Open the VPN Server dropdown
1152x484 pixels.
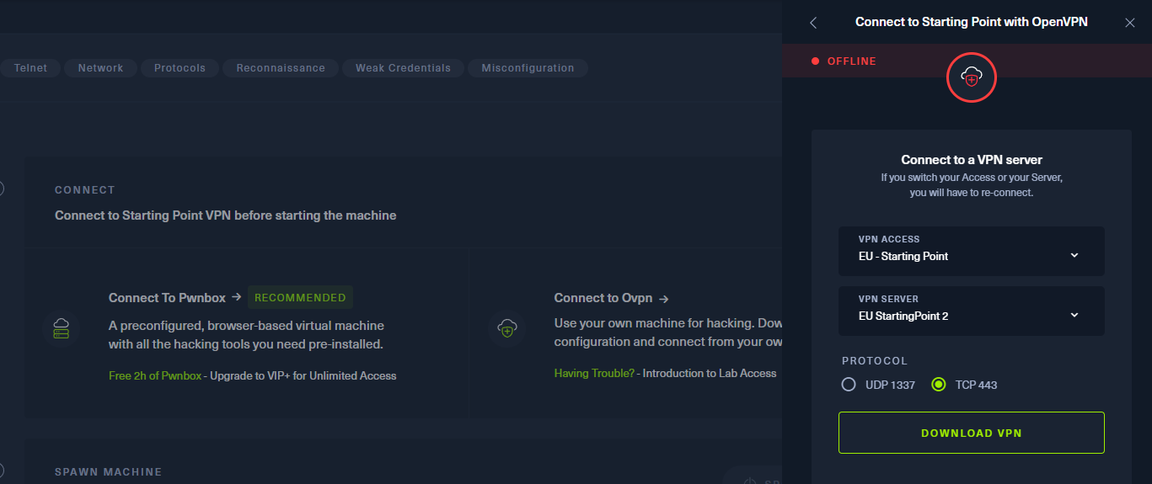pyautogui.click(x=971, y=311)
